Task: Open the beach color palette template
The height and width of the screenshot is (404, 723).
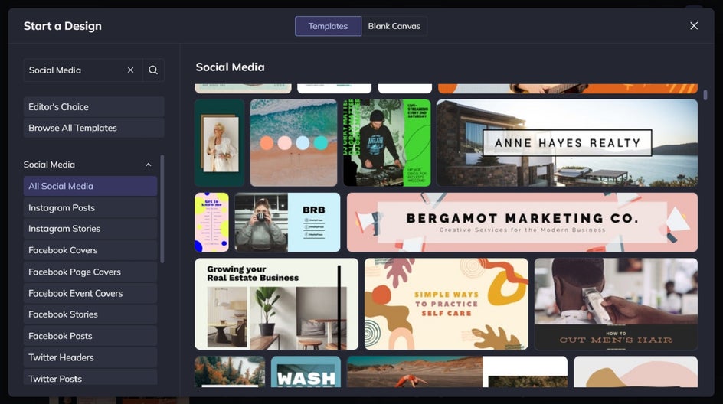Action: coord(294,143)
